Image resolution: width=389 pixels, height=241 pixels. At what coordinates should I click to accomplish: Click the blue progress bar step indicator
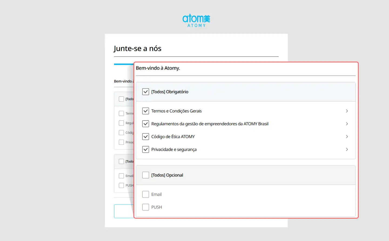[124, 64]
